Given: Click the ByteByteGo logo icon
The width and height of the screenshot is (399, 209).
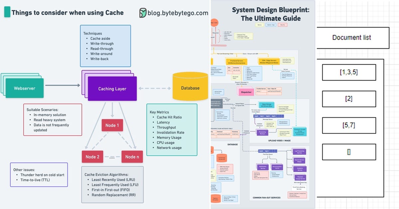Looking at the screenshot, I should [143, 13].
